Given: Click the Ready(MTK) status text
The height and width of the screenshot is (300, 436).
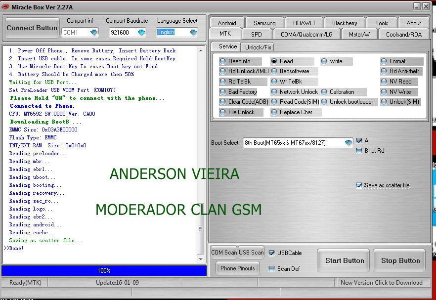Looking at the screenshot, I should coord(25,283).
